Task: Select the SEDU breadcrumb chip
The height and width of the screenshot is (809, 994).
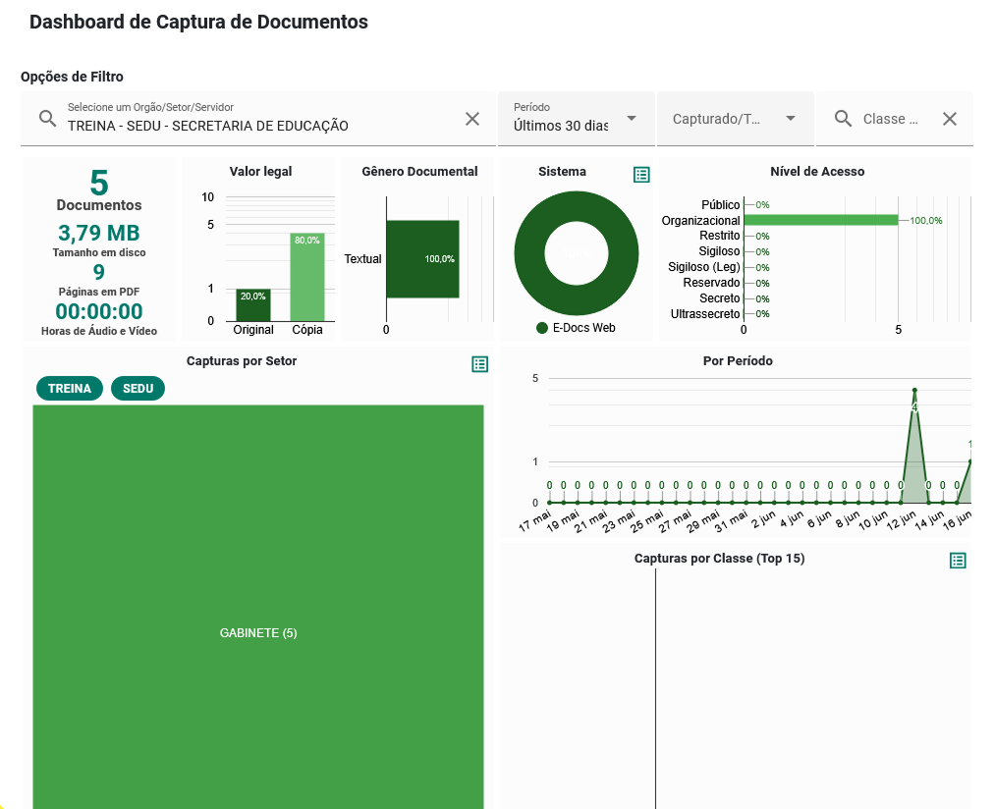Action: (138, 389)
